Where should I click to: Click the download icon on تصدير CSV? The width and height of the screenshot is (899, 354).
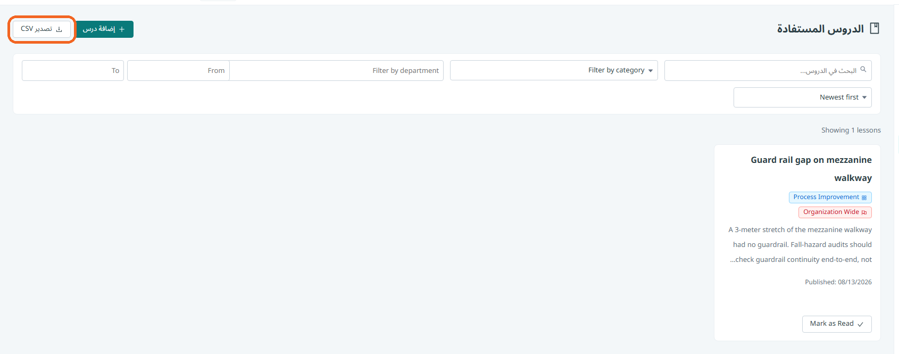coord(59,29)
